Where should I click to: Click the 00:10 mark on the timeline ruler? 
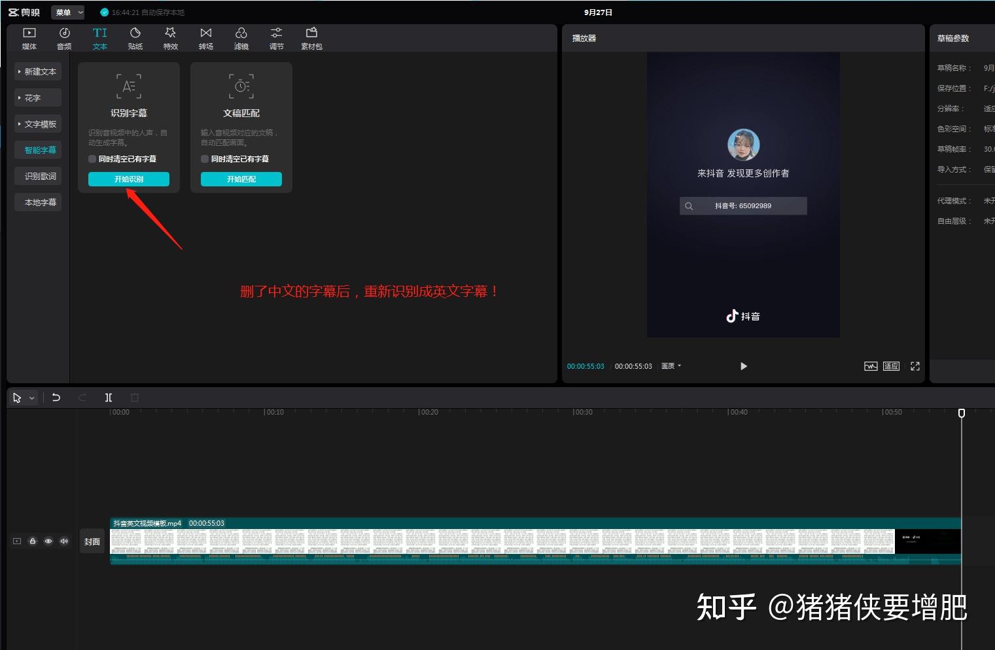(x=275, y=412)
